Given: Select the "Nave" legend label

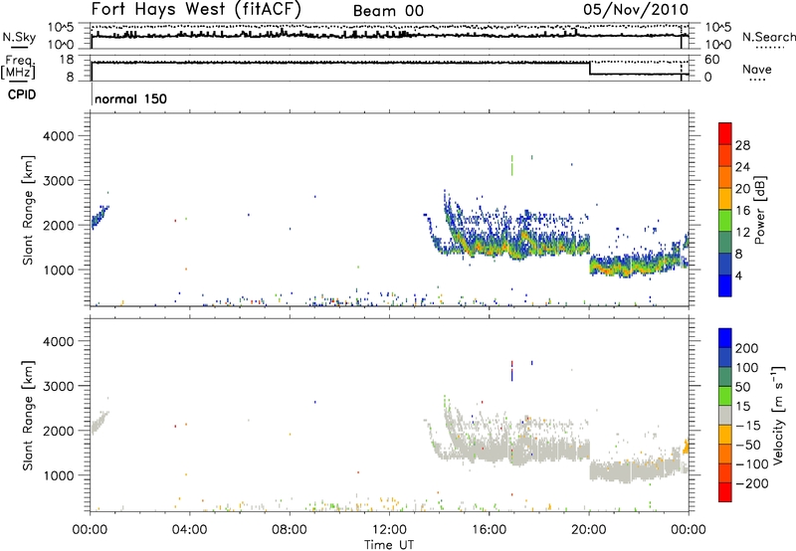Looking at the screenshot, I should (x=757, y=69).
